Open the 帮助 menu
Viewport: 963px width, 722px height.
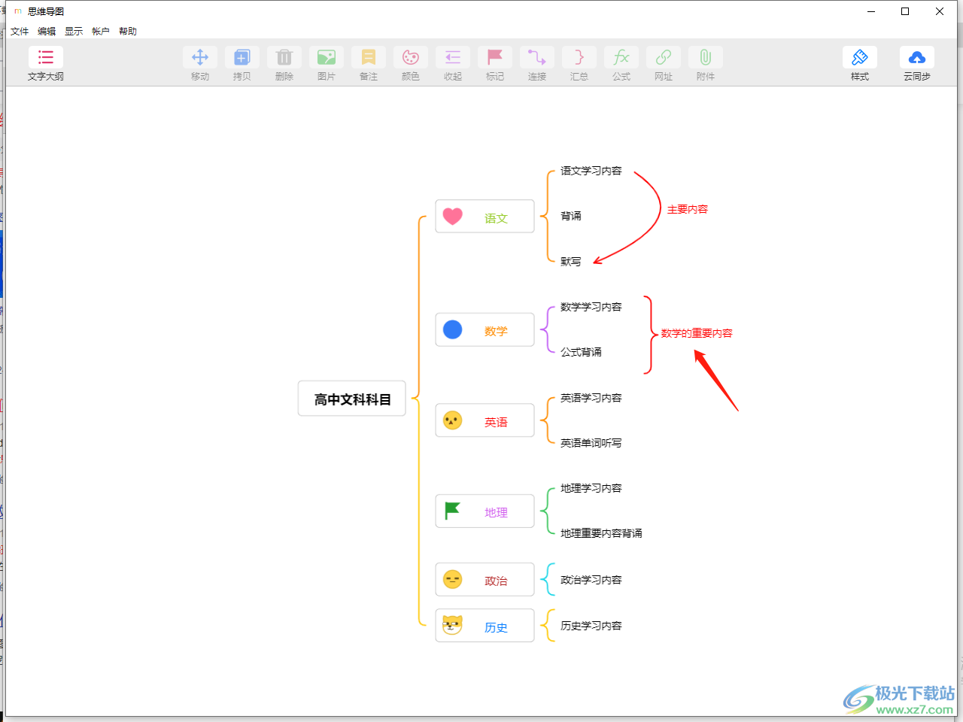click(128, 31)
